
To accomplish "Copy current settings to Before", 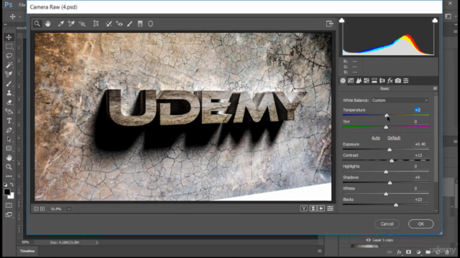I will point(321,209).
